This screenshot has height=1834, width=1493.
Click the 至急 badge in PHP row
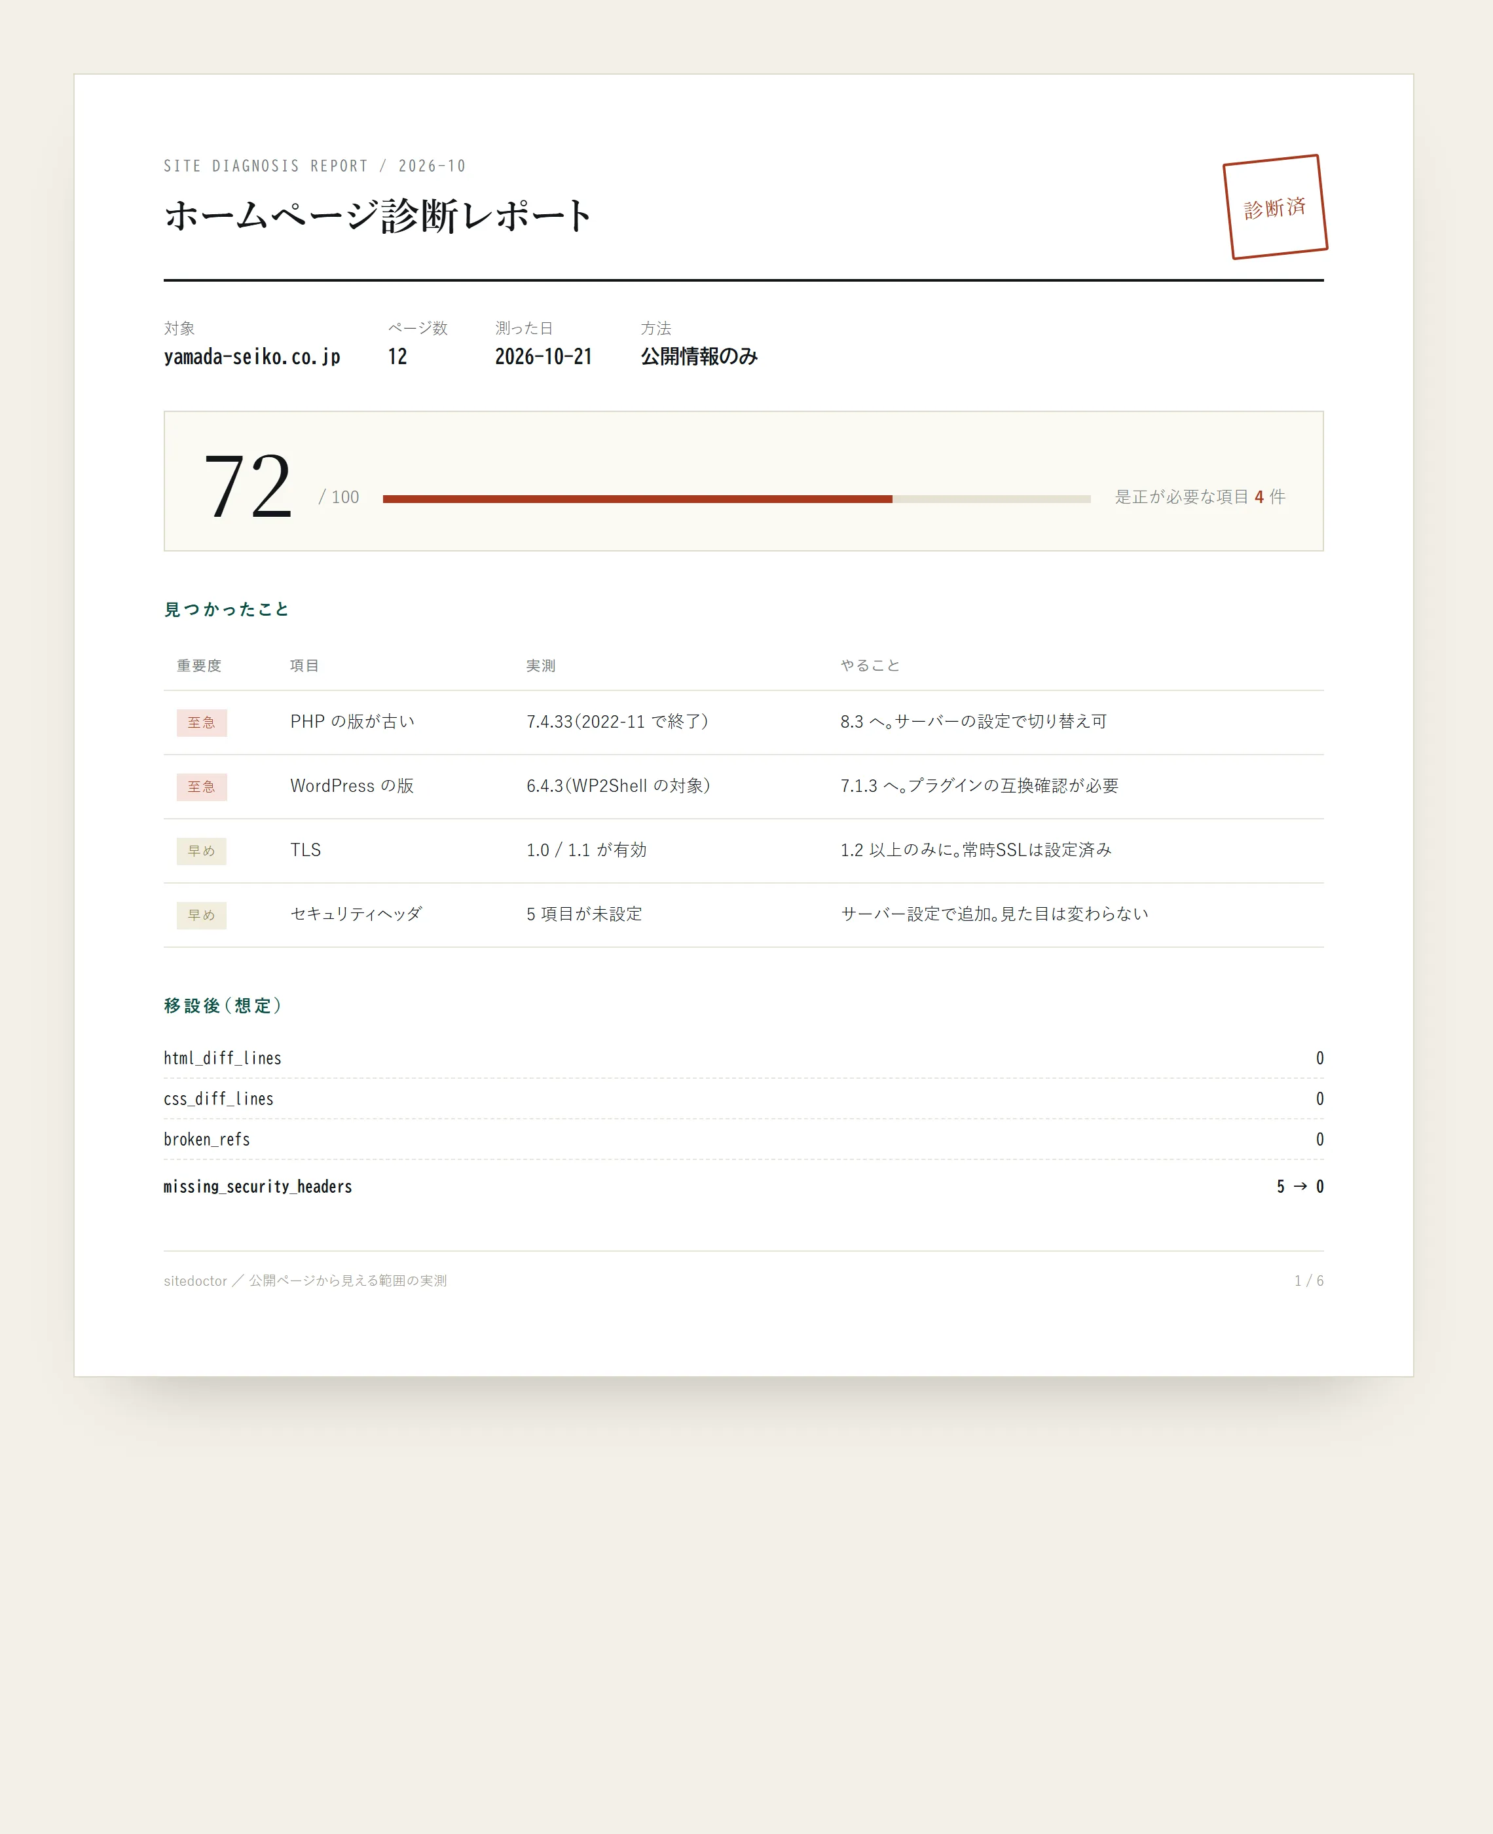point(202,722)
